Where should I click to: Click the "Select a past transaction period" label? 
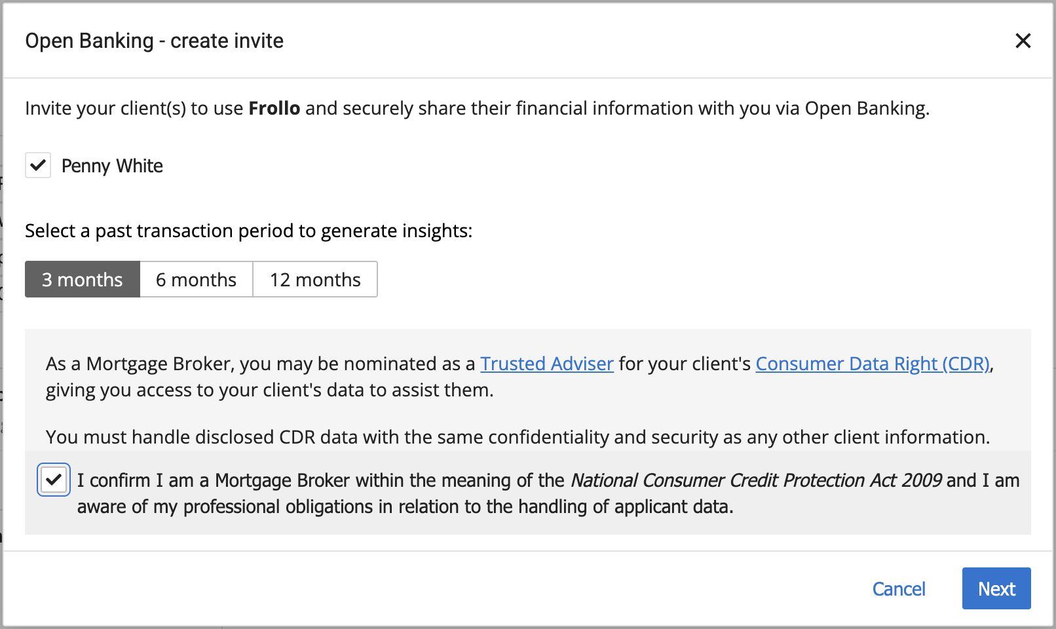click(x=248, y=231)
